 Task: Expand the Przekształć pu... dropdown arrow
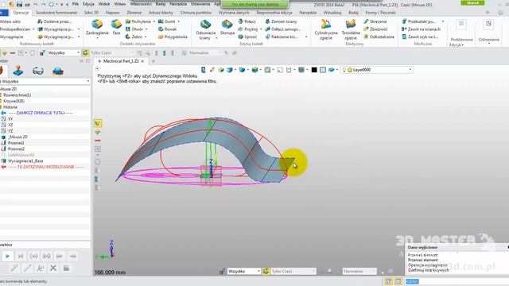[x=443, y=21]
